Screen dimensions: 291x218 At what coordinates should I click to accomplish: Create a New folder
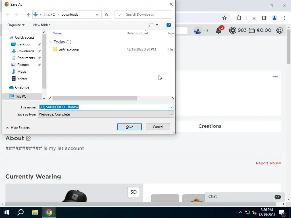[41, 25]
